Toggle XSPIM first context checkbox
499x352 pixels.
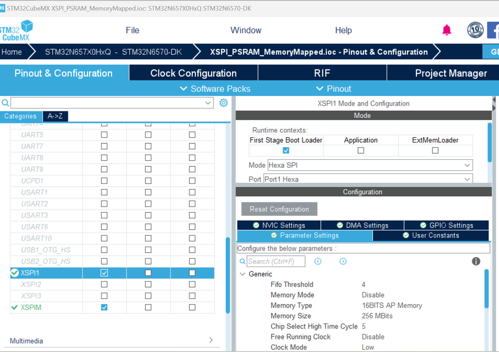click(x=104, y=307)
